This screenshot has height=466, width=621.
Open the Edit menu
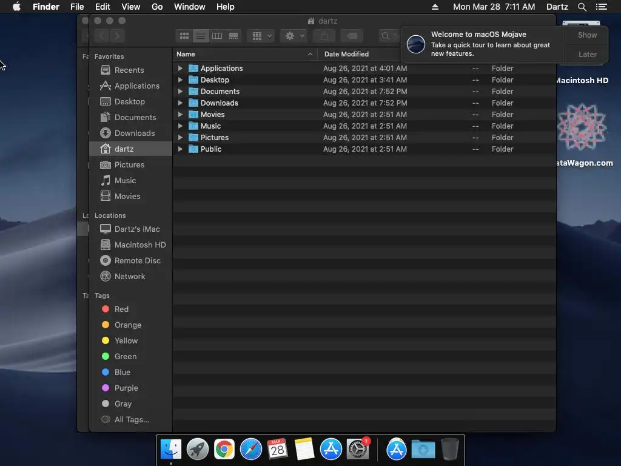102,7
